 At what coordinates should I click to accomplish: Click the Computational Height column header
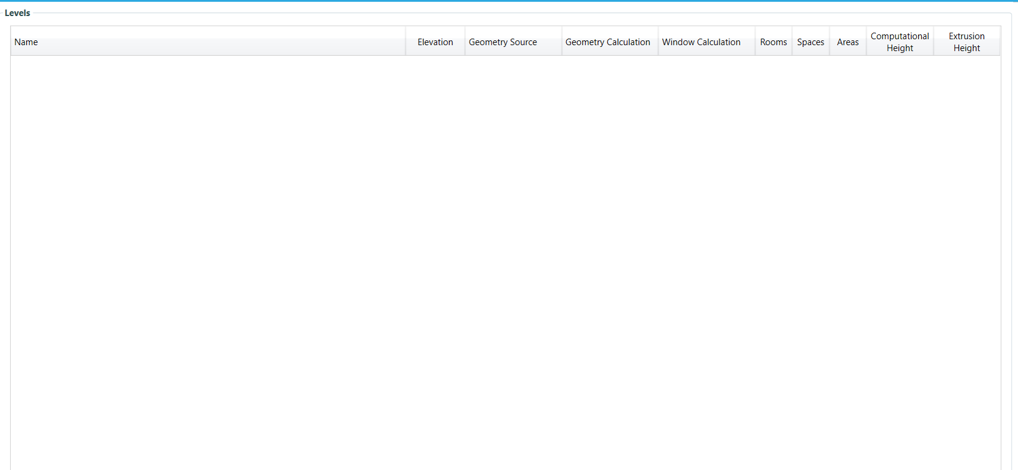(900, 42)
